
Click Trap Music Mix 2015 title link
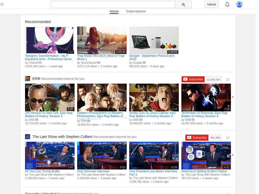(x=101, y=57)
